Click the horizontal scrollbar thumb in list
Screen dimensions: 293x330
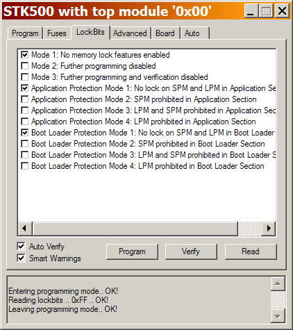(135, 229)
